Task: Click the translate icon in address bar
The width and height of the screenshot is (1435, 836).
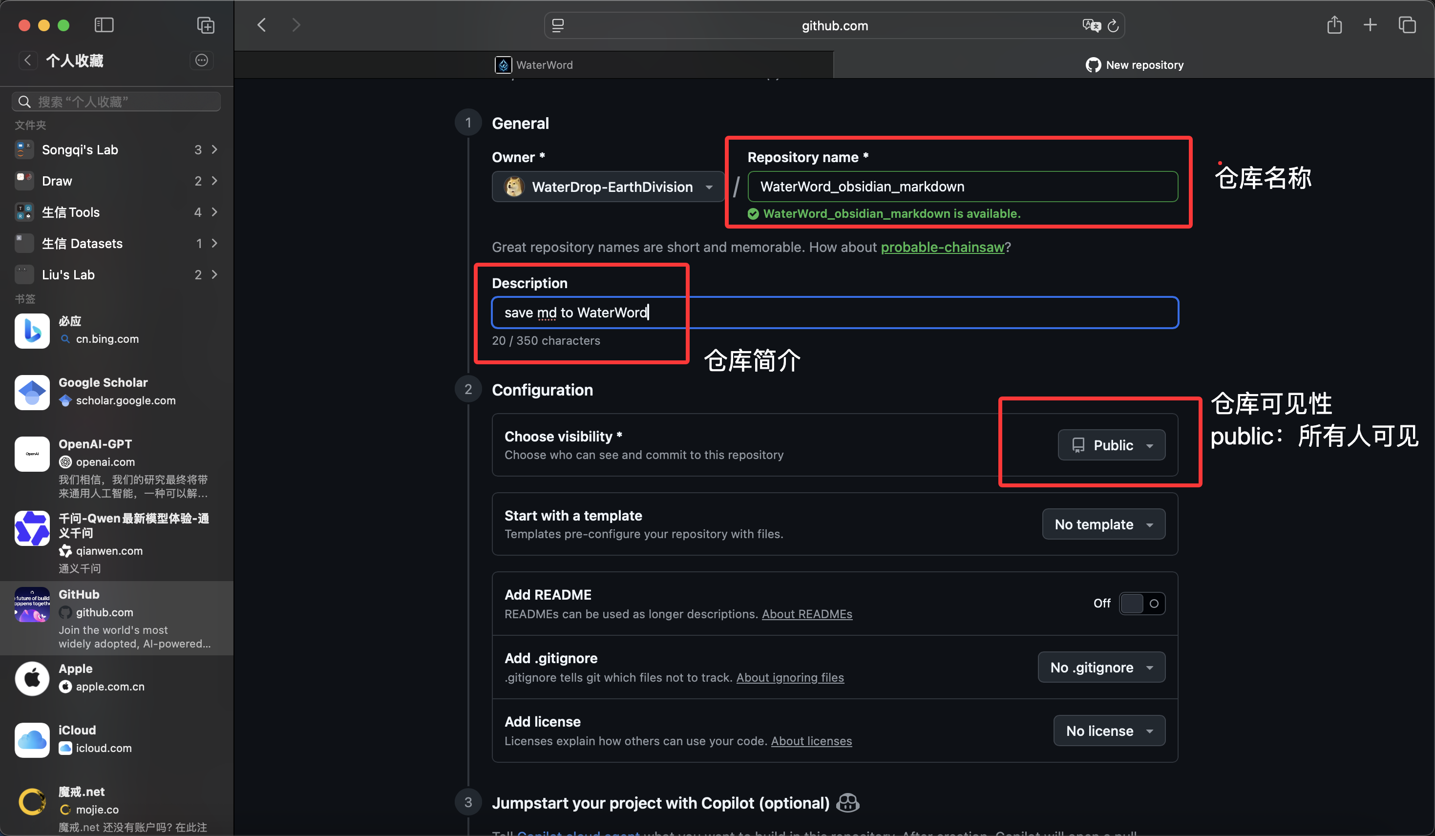Action: point(1091,25)
